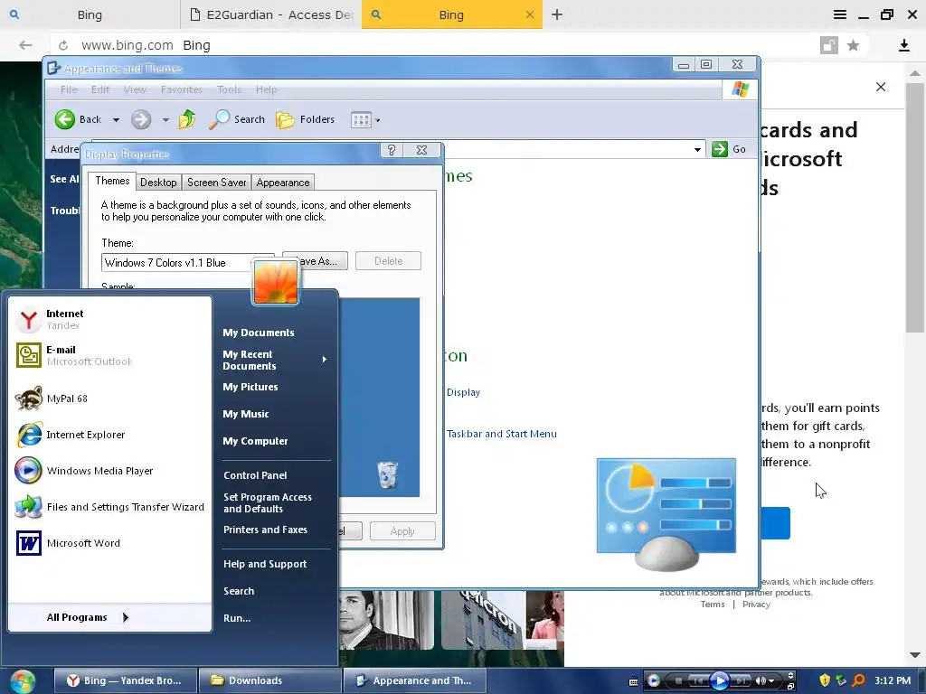Toggle Folders pane in Appearance toolbar
The width and height of the screenshot is (926, 694).
click(x=306, y=120)
